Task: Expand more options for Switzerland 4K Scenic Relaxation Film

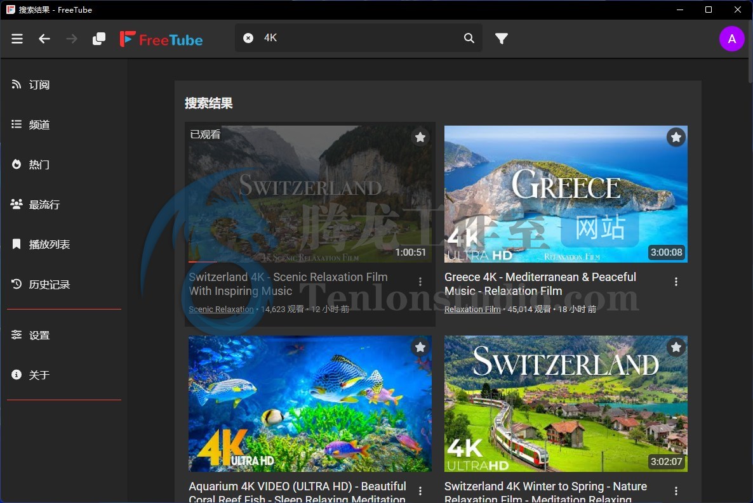Action: pyautogui.click(x=420, y=282)
